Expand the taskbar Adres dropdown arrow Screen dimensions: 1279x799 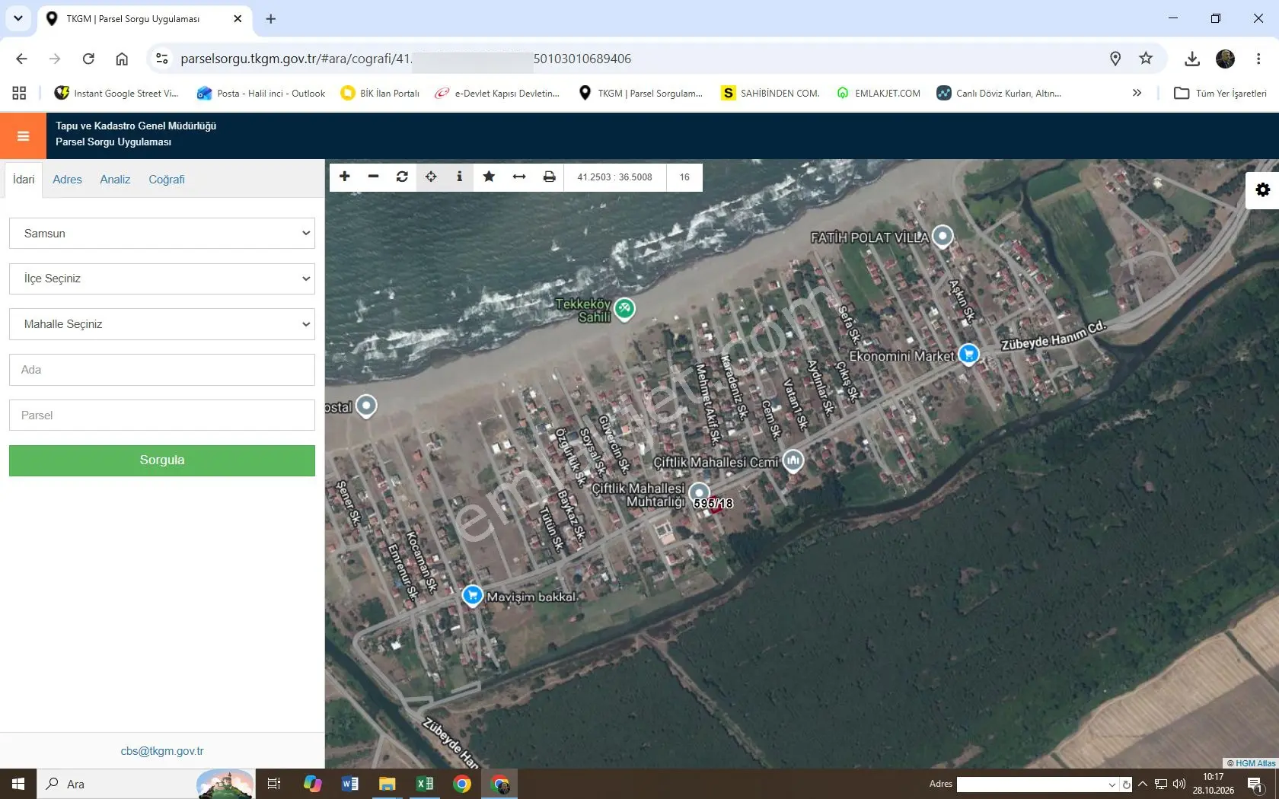(1112, 785)
